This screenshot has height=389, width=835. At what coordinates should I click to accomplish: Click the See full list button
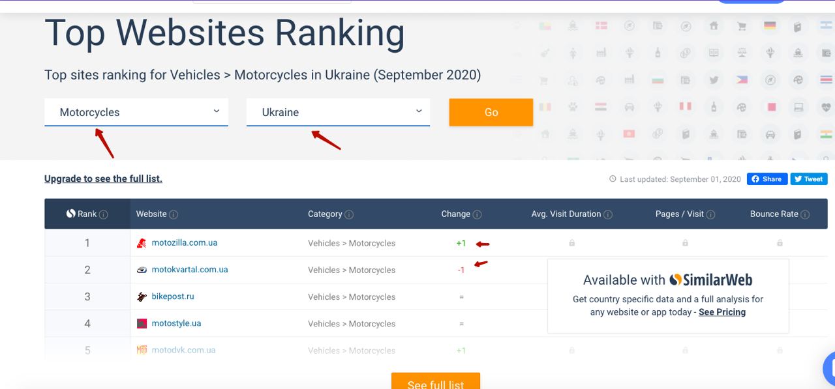tap(436, 381)
